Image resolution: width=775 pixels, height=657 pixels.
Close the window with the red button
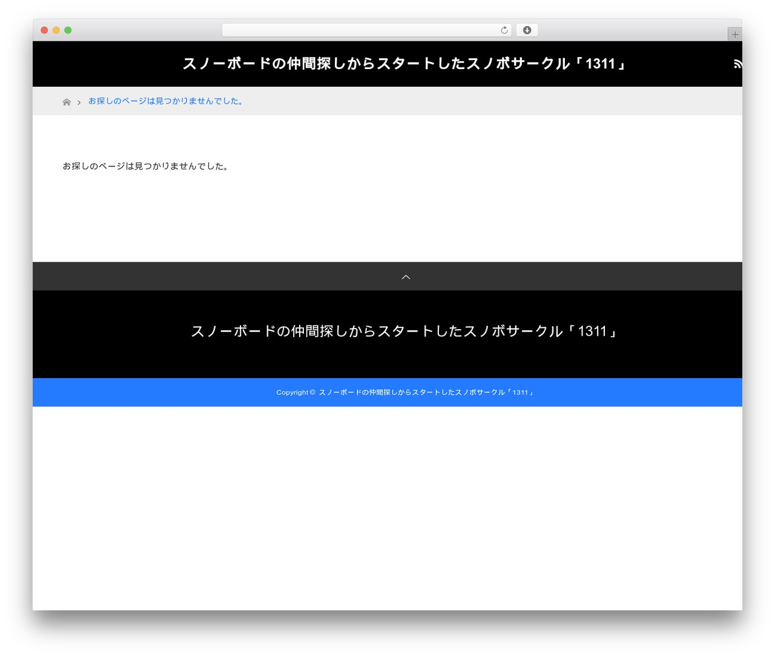point(44,30)
